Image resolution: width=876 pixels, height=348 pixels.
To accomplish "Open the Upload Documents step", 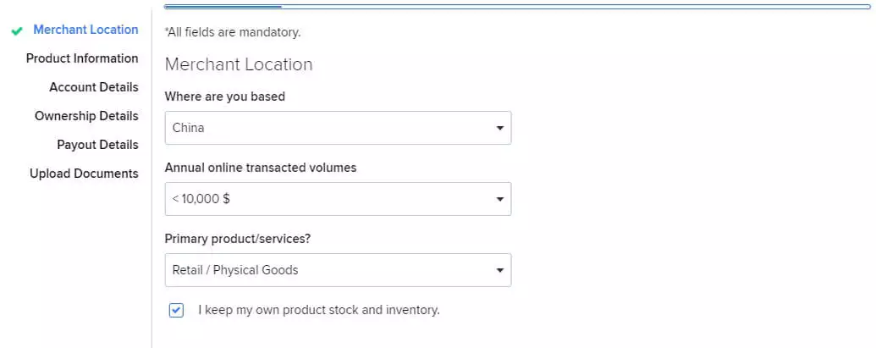I will pos(84,174).
